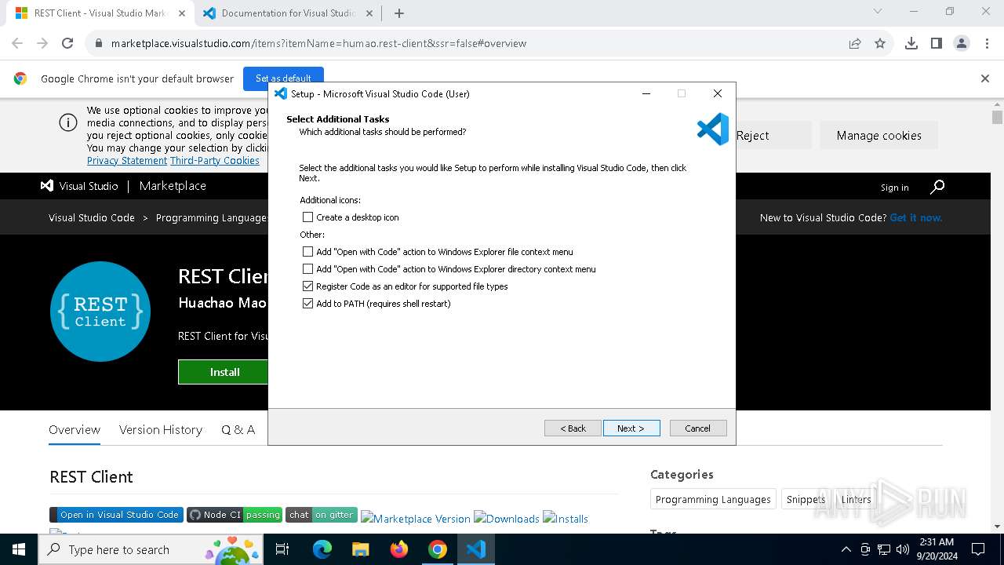
Task: Open Visual Studio Code breadcrumb
Action: pos(92,217)
